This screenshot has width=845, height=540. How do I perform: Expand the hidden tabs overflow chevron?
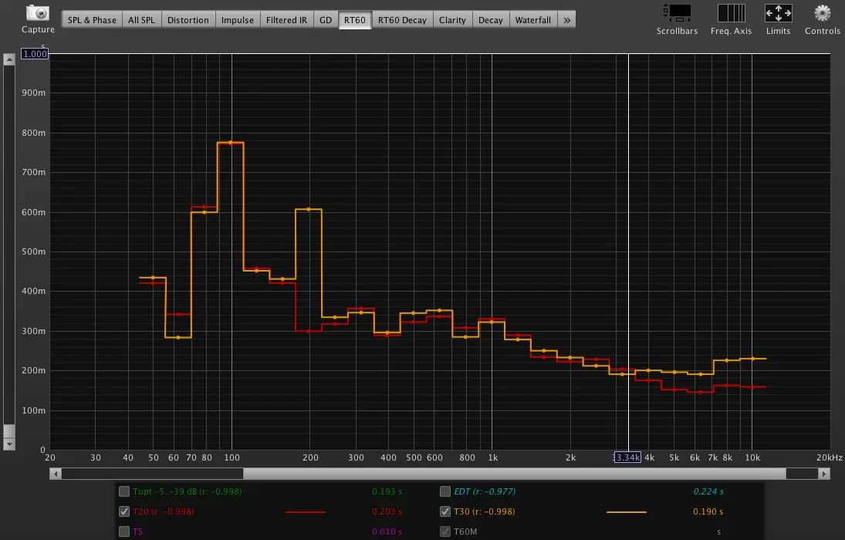point(567,20)
